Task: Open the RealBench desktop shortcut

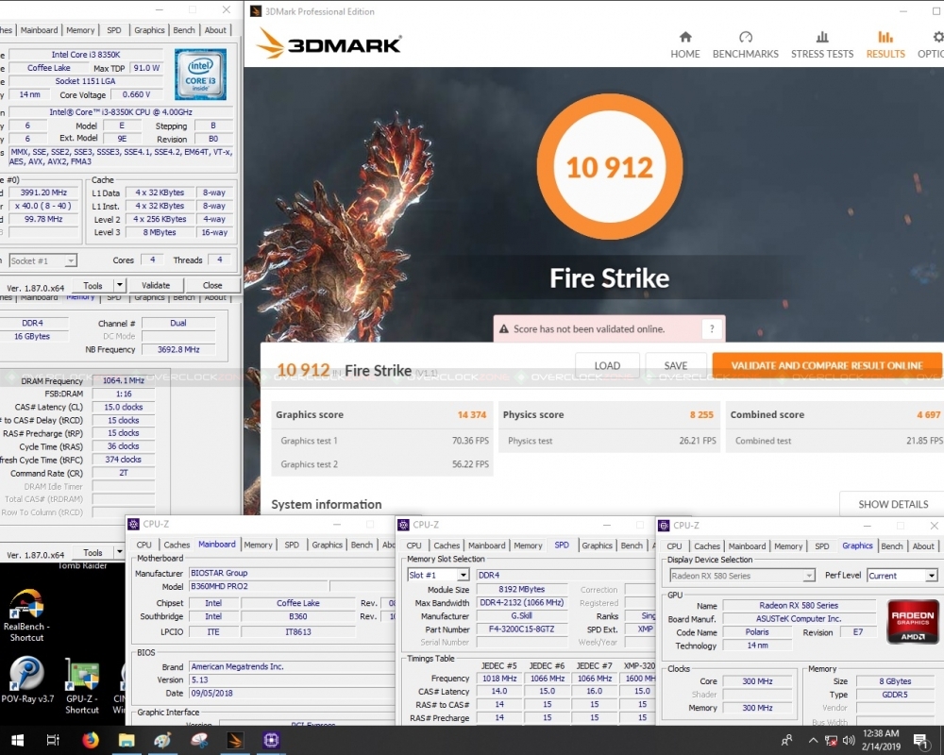Action: (x=26, y=615)
